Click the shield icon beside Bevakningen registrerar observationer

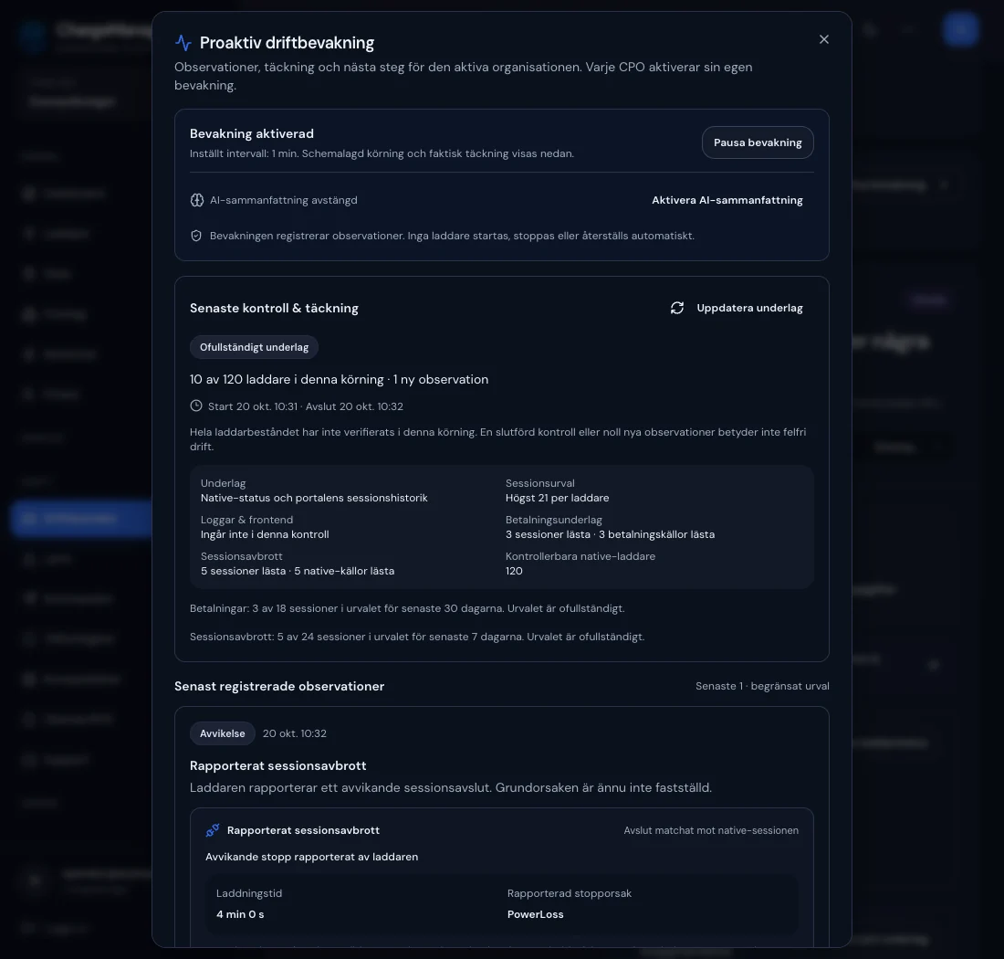(x=196, y=236)
